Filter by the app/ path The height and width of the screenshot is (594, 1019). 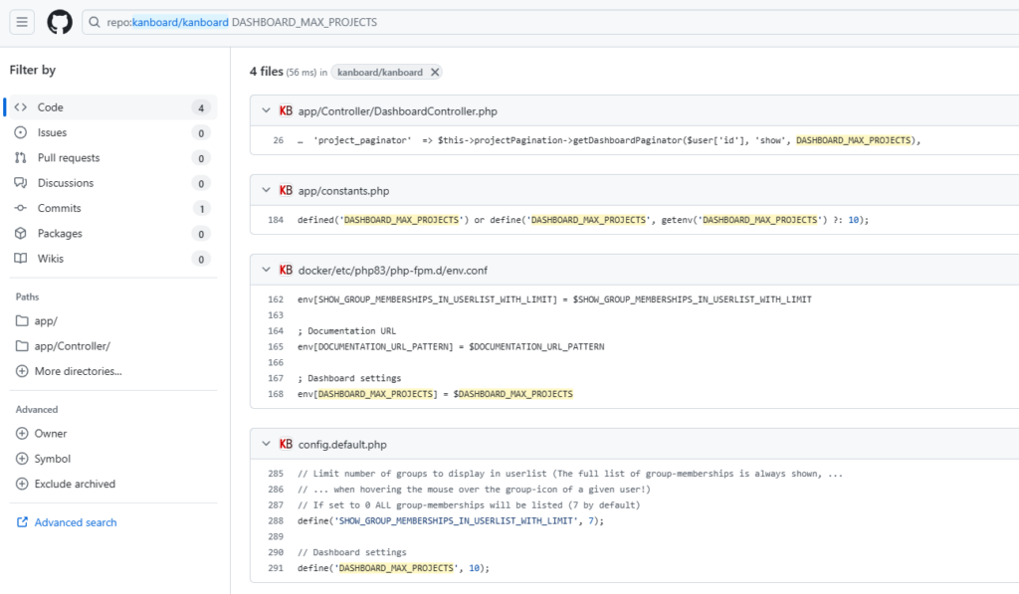tap(46, 321)
